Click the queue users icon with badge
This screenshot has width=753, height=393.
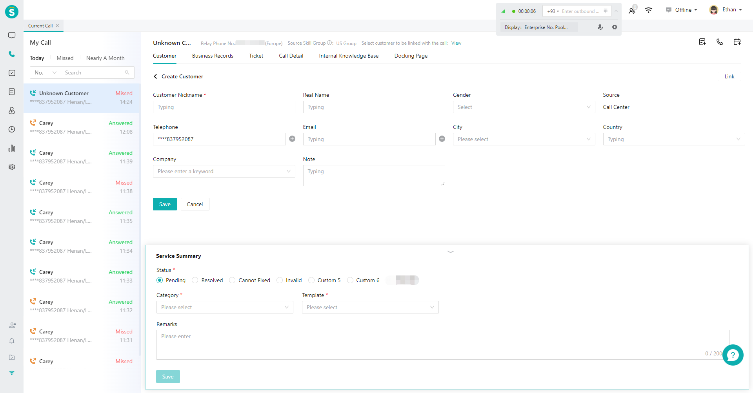coord(632,10)
